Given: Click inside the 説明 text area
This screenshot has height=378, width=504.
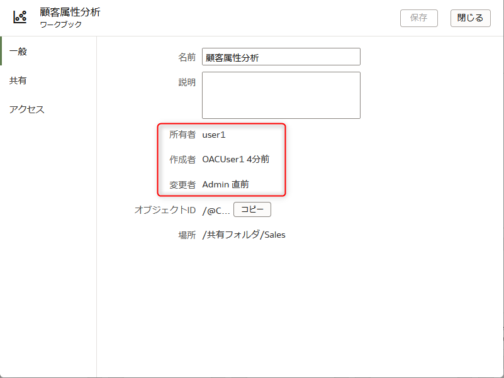Looking at the screenshot, I should coord(281,95).
